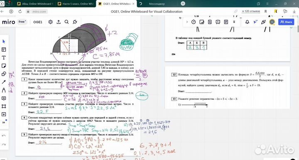Bookmark the page with bookmark icon

265,12
